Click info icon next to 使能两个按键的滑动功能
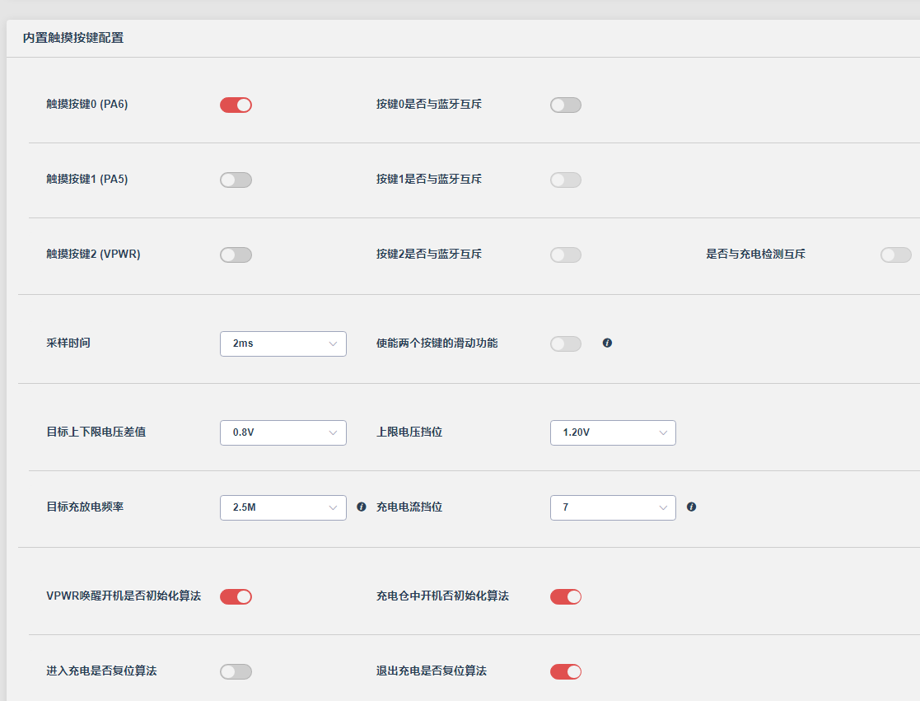Screen dimensions: 920x701 pos(607,343)
